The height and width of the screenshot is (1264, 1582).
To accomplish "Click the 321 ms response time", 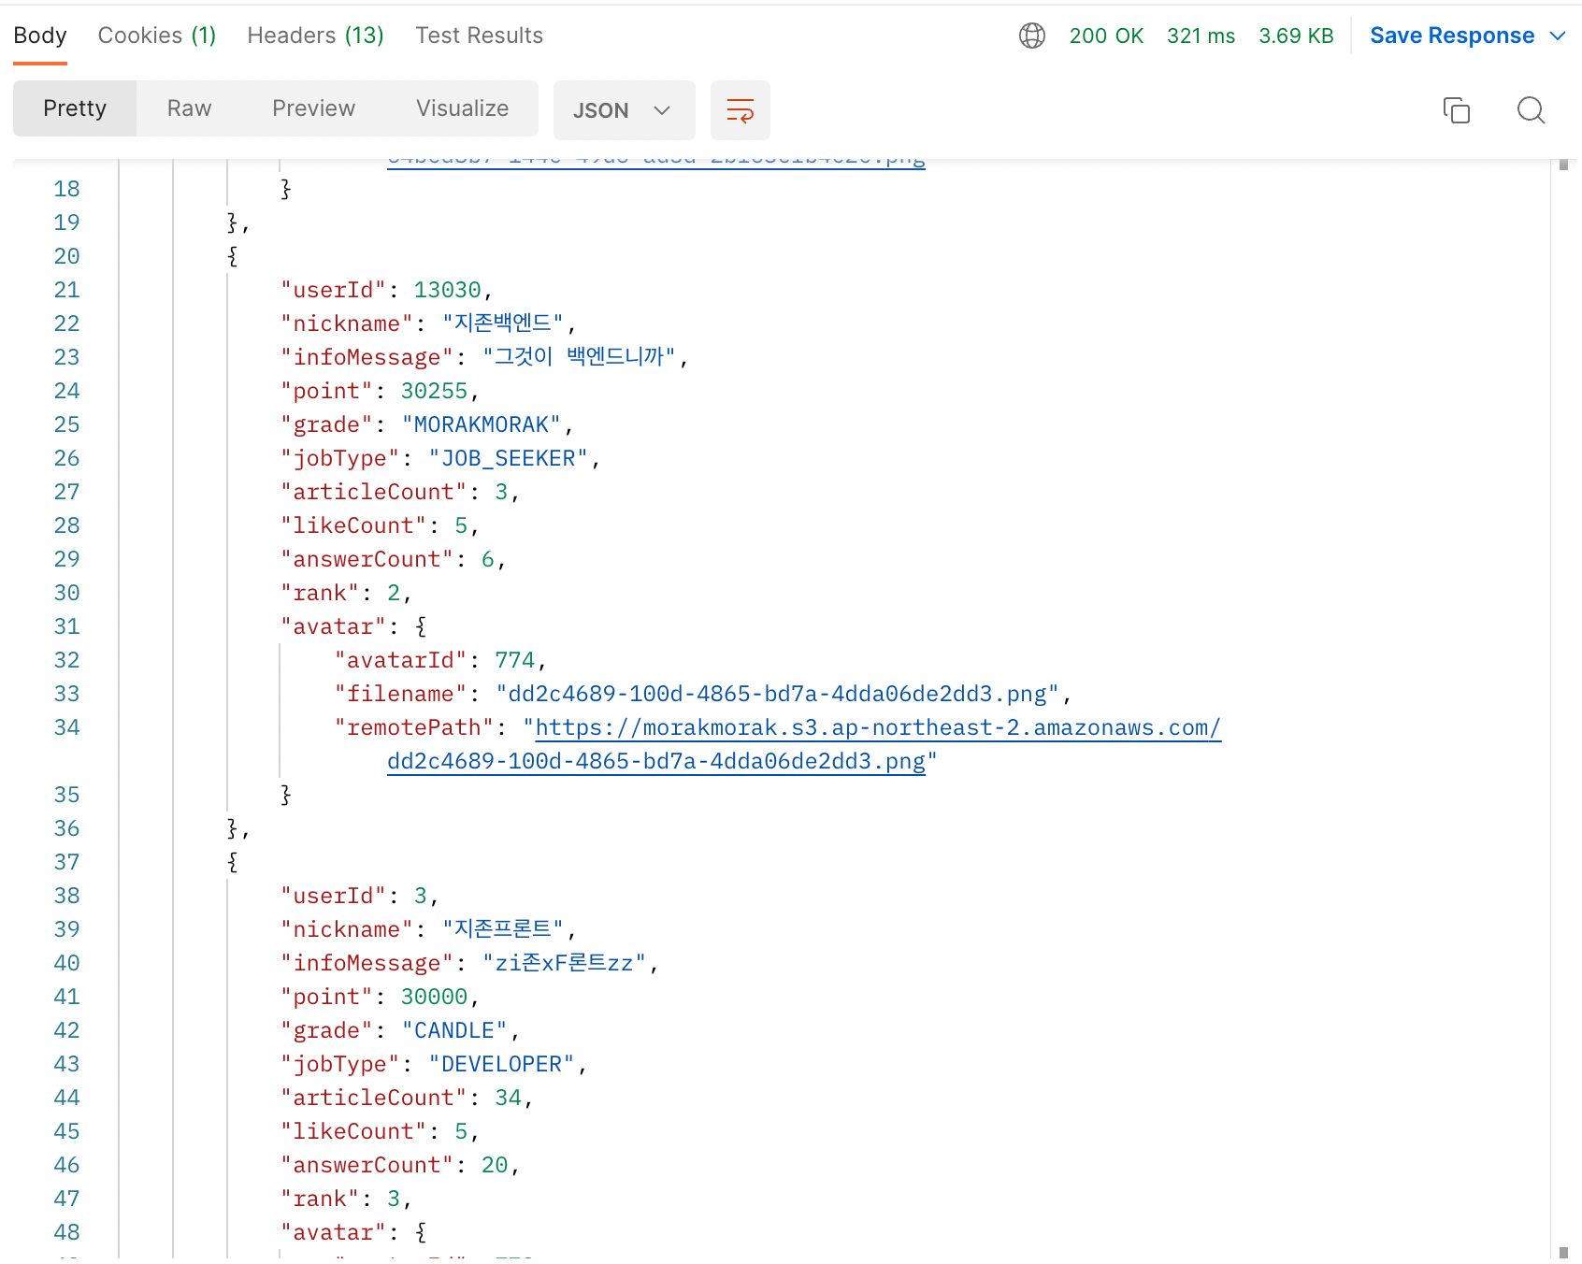I will coord(1201,36).
